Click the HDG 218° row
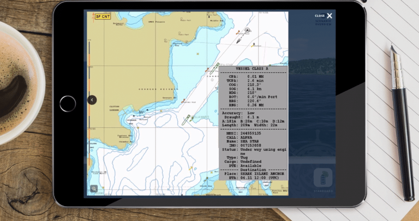This screenshot has height=221, width=419. [242, 93]
